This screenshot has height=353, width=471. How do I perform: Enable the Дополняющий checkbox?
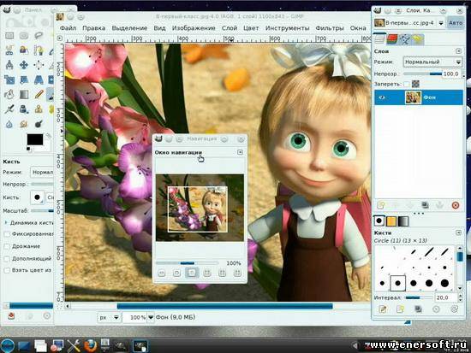point(7,258)
